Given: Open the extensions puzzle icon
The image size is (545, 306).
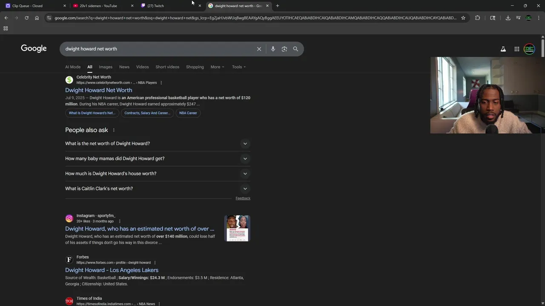Looking at the screenshot, I should click(x=477, y=18).
